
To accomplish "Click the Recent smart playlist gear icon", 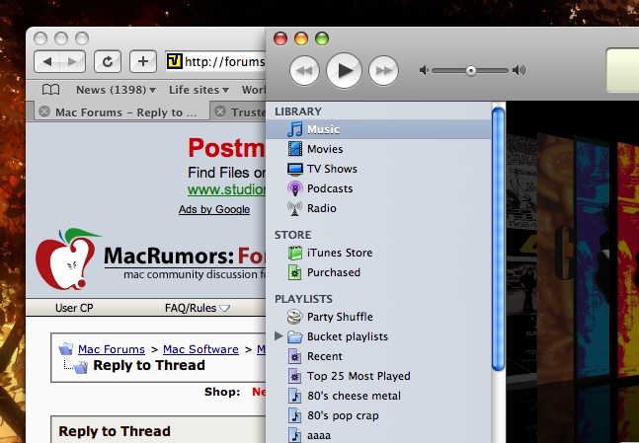I will (294, 356).
